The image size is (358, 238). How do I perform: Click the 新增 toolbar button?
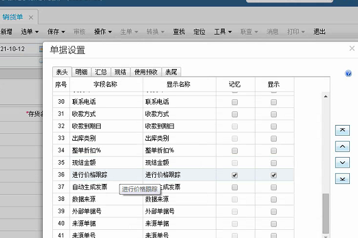point(6,31)
